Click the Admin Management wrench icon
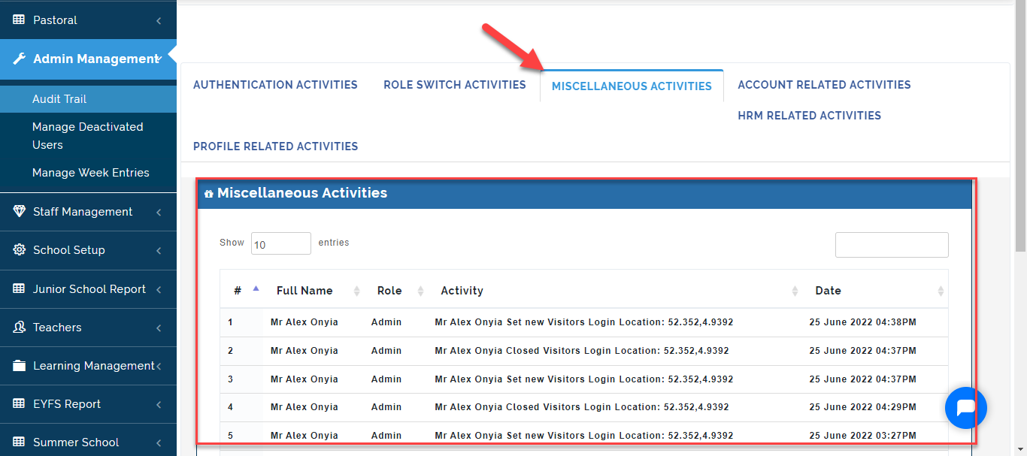The width and height of the screenshot is (1027, 456). point(20,59)
